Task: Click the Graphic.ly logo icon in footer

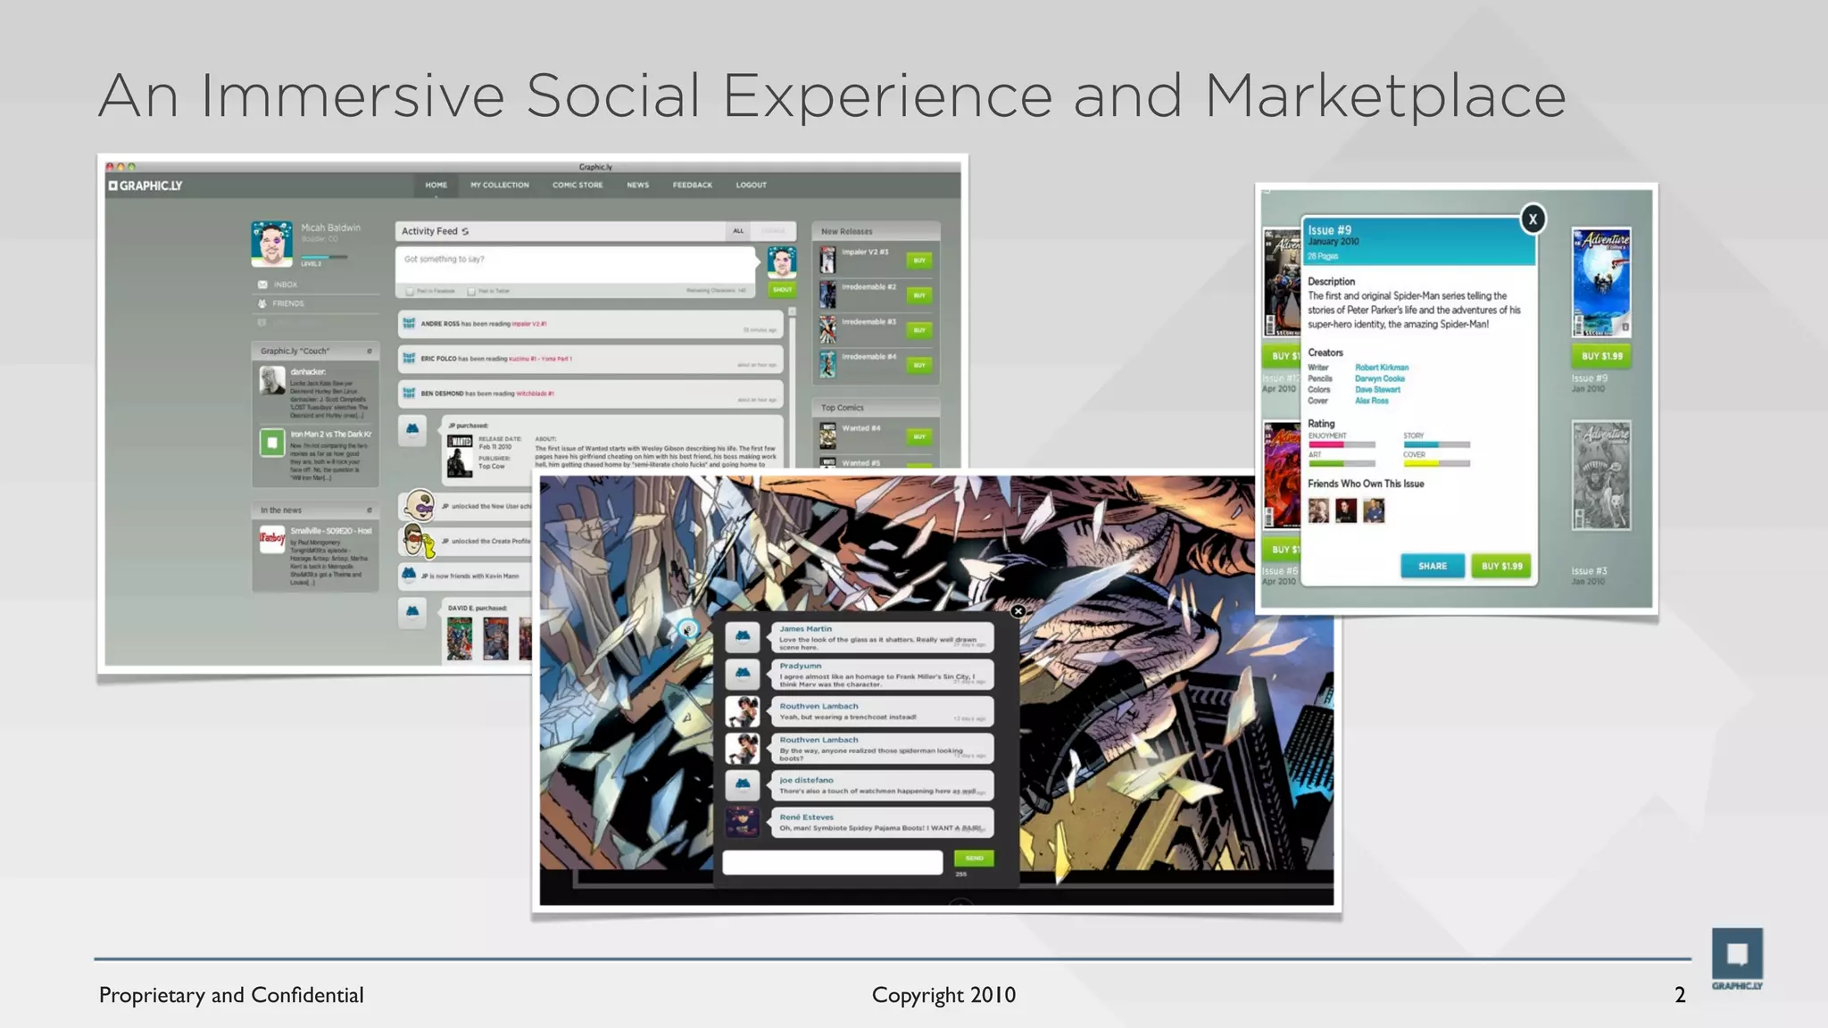Action: pyautogui.click(x=1737, y=955)
